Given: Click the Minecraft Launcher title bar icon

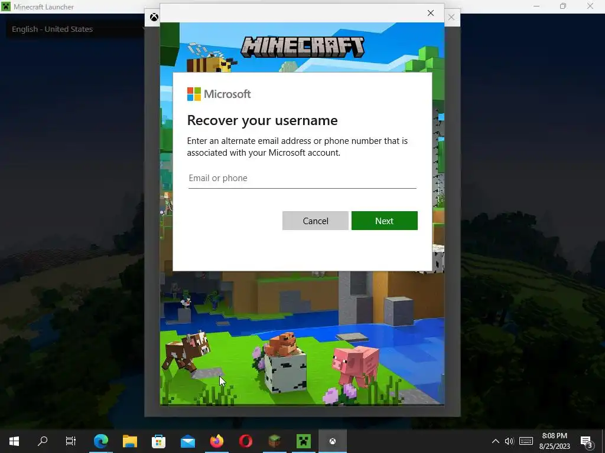Looking at the screenshot, I should (6, 6).
